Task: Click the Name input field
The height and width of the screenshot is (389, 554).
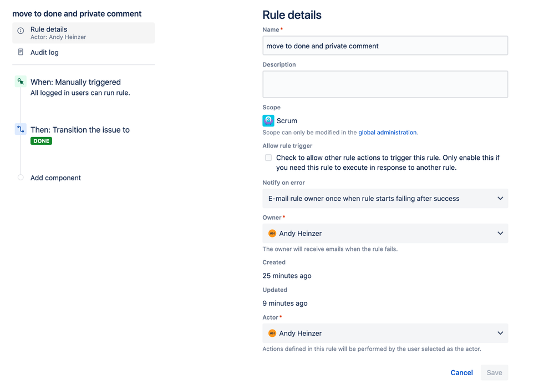Action: pos(385,46)
